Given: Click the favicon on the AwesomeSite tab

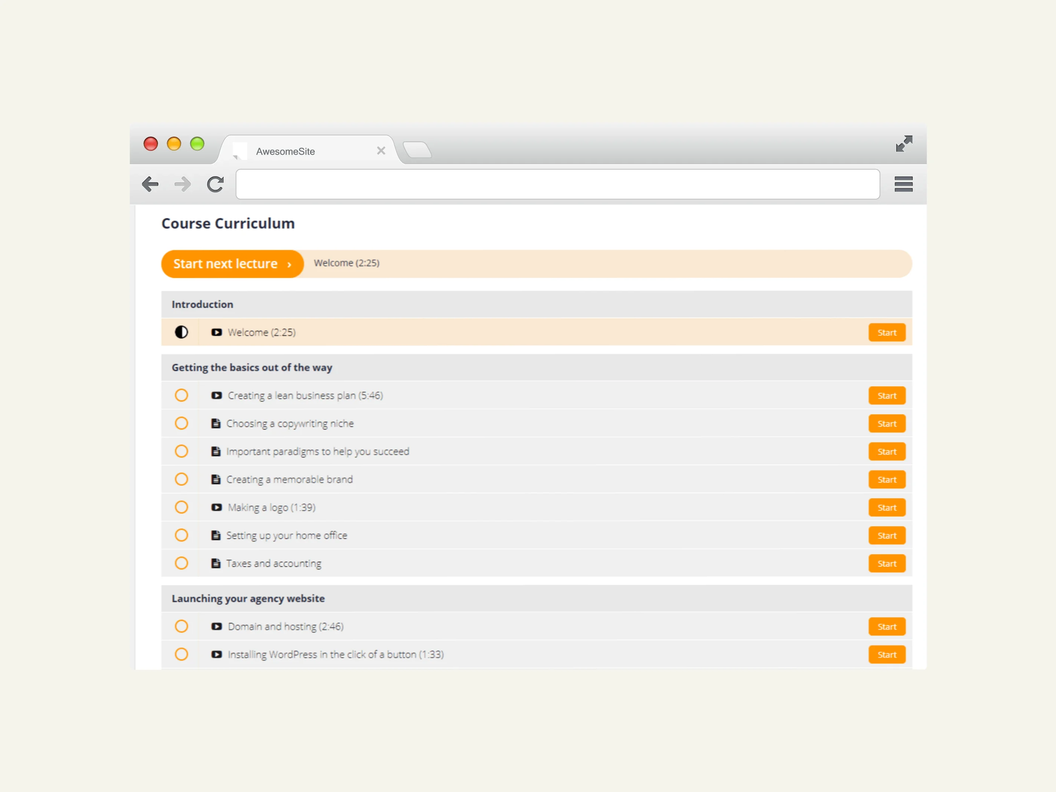Looking at the screenshot, I should coord(239,150).
